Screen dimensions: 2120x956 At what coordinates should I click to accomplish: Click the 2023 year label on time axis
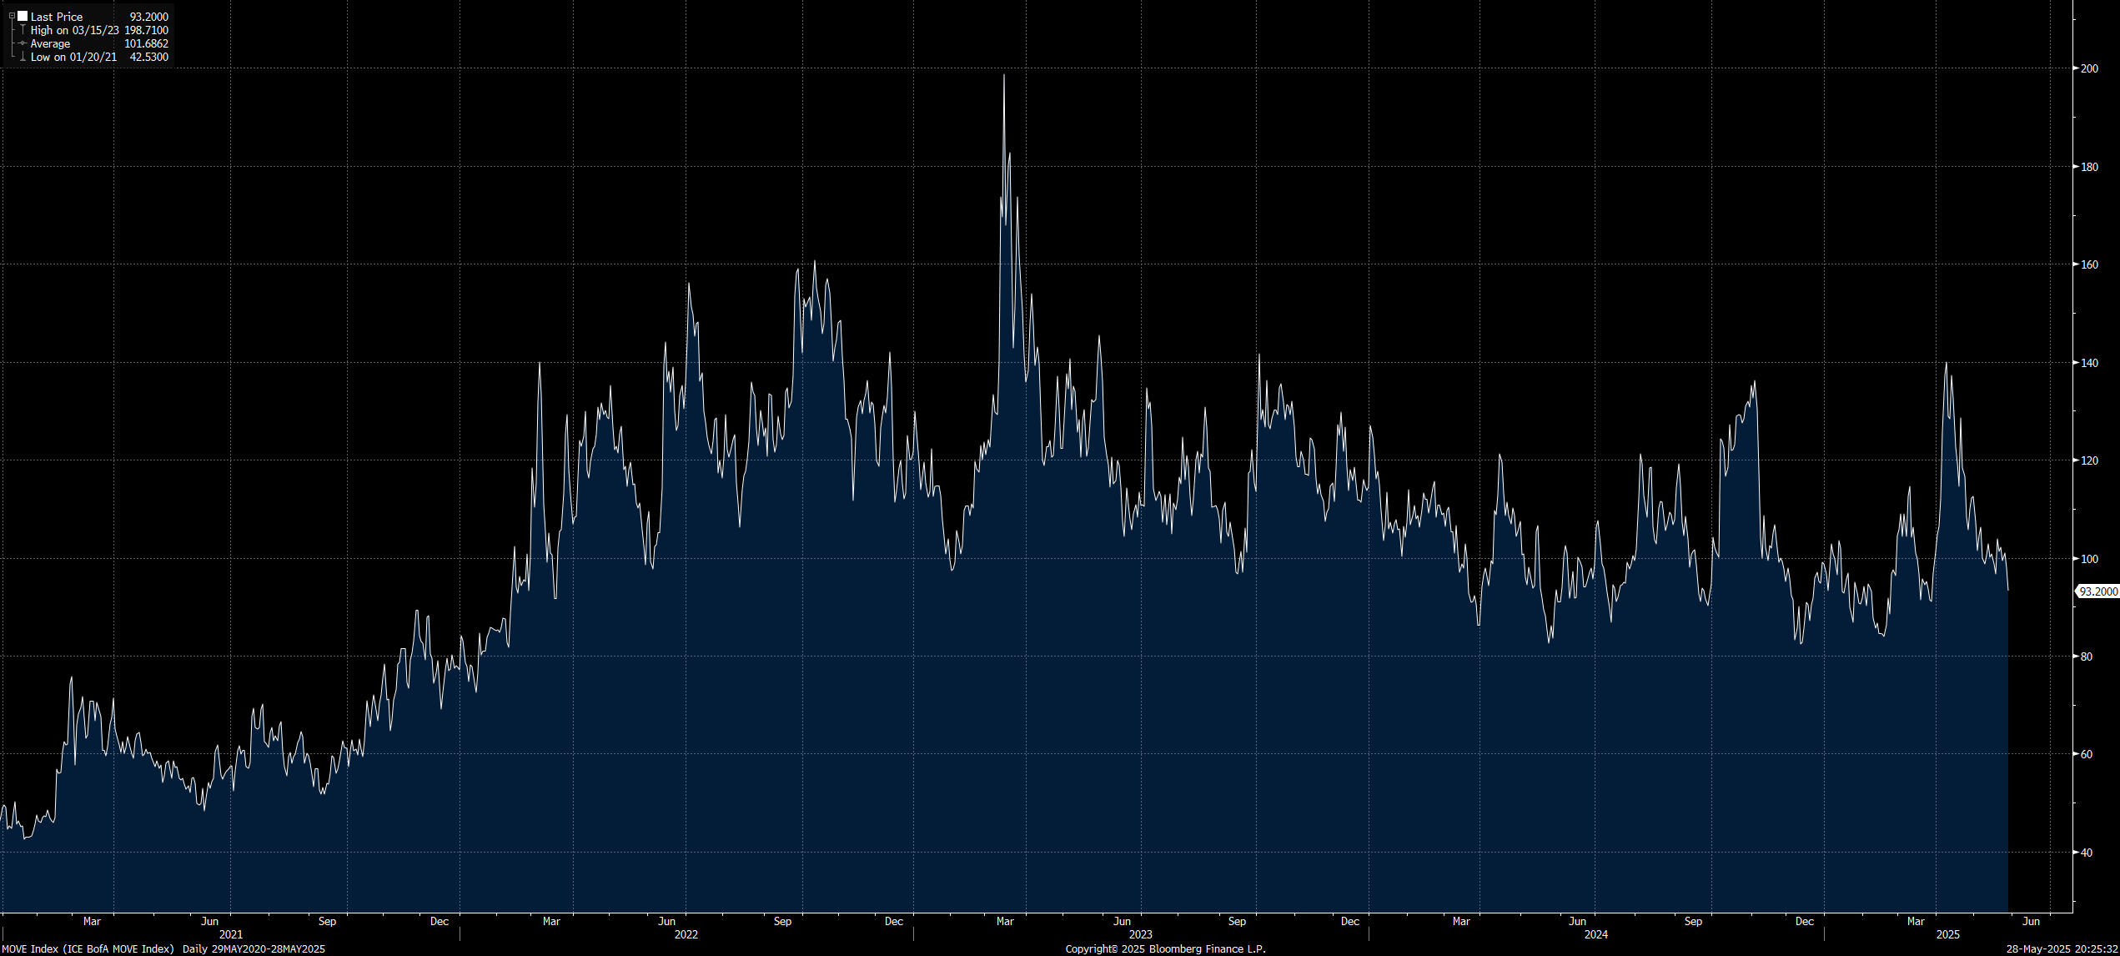(x=1140, y=934)
